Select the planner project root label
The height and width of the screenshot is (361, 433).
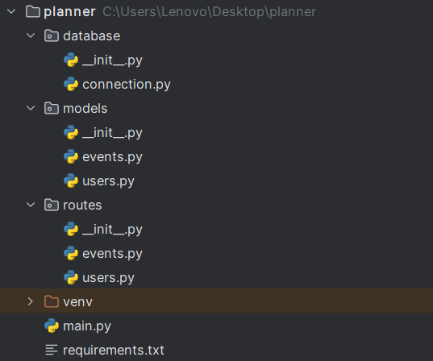pos(69,12)
